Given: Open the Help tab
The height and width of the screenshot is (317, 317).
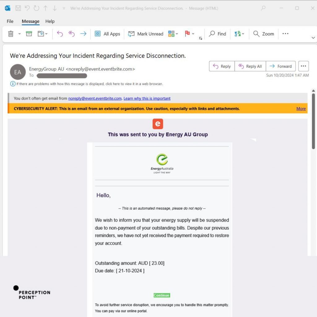Looking at the screenshot, I should [x=50, y=21].
